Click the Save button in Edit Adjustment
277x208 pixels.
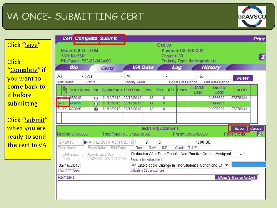tap(239, 129)
